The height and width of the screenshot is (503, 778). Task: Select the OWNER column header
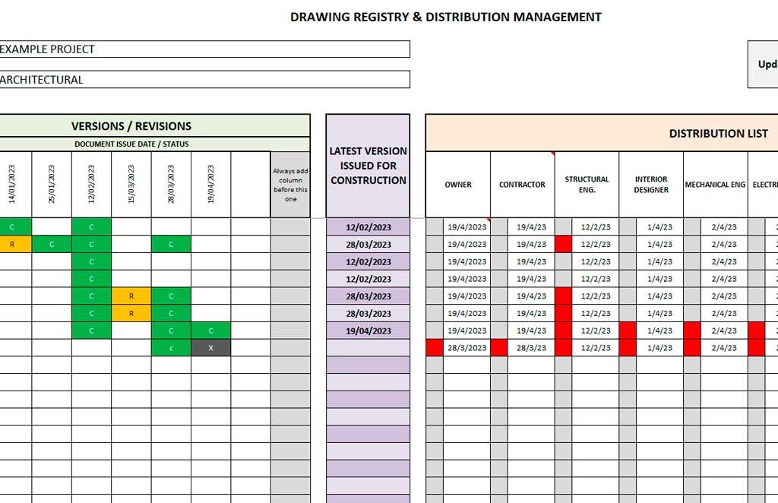click(x=457, y=184)
